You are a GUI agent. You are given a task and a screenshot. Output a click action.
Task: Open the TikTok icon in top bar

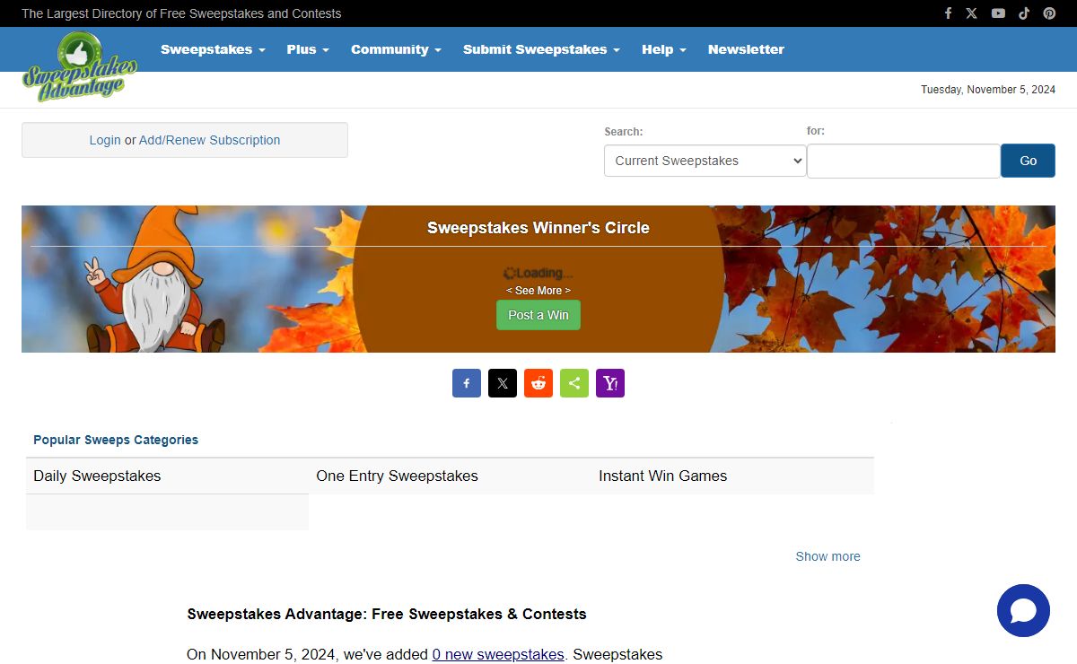[1024, 13]
